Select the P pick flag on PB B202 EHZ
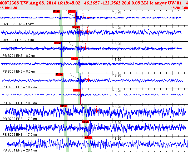188x152 pixels. [64, 106]
